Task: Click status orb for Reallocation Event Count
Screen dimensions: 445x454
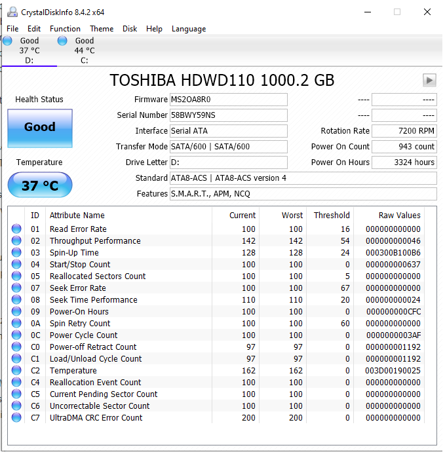Action: [16, 382]
